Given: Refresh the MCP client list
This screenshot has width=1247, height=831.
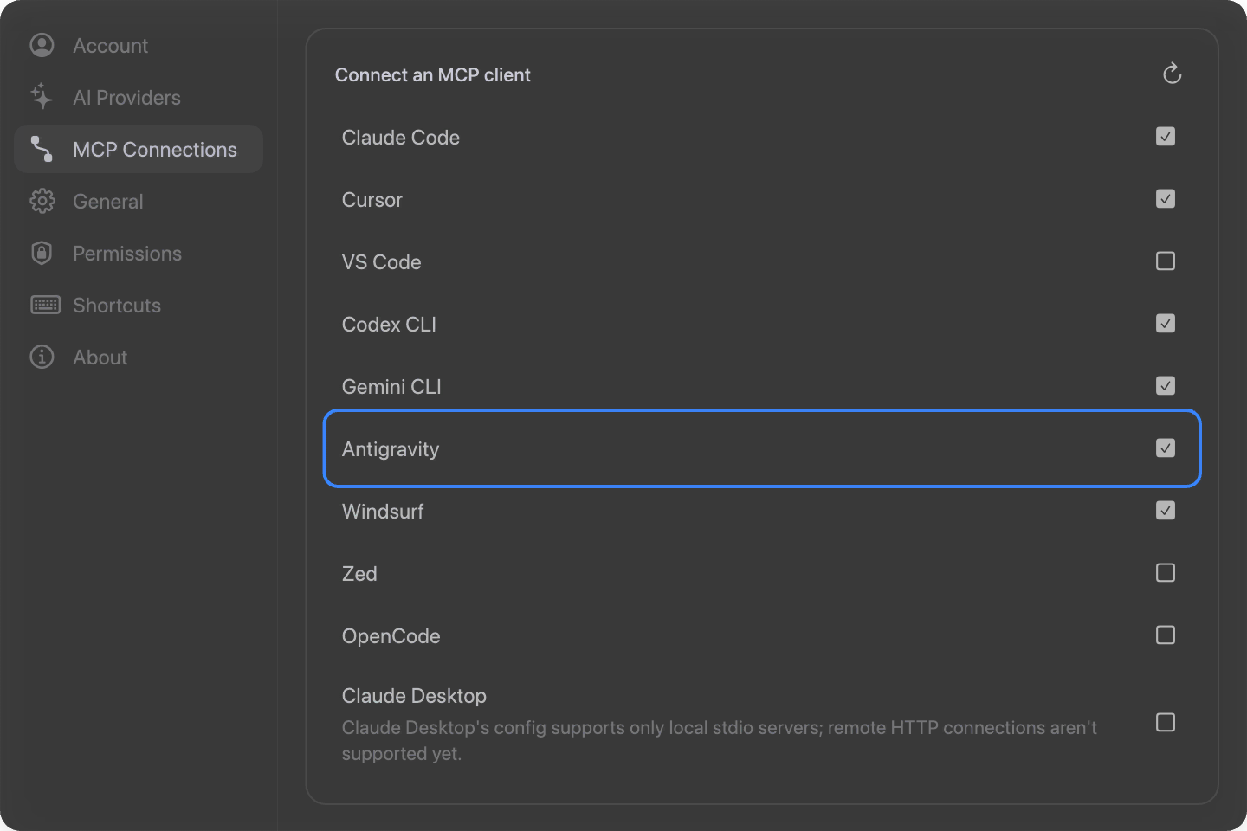Looking at the screenshot, I should [1172, 74].
